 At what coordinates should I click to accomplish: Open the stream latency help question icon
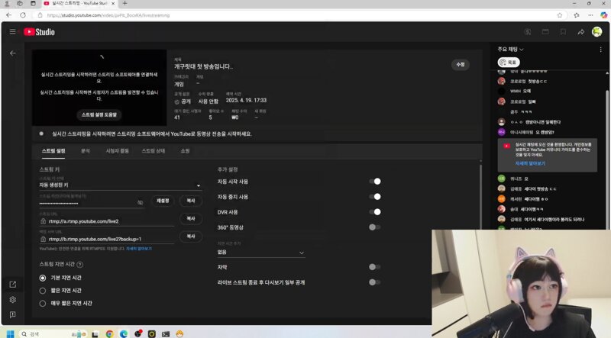80,265
